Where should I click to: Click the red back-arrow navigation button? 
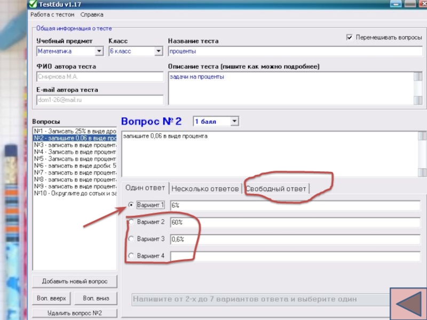pos(408,304)
